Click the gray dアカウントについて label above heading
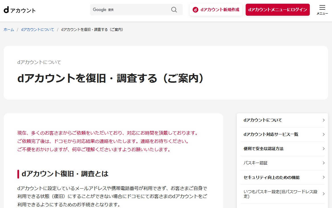The width and height of the screenshot is (332, 208). click(x=39, y=62)
